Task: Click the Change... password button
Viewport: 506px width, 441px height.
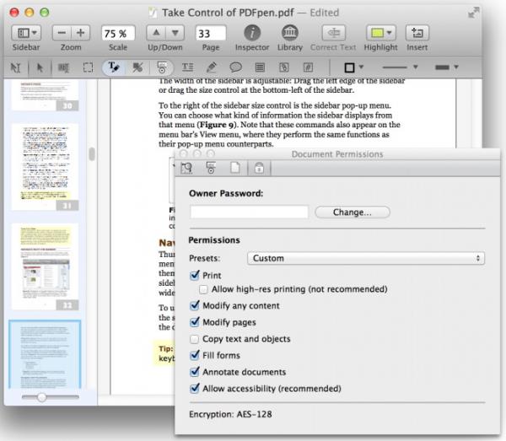Action: (353, 212)
